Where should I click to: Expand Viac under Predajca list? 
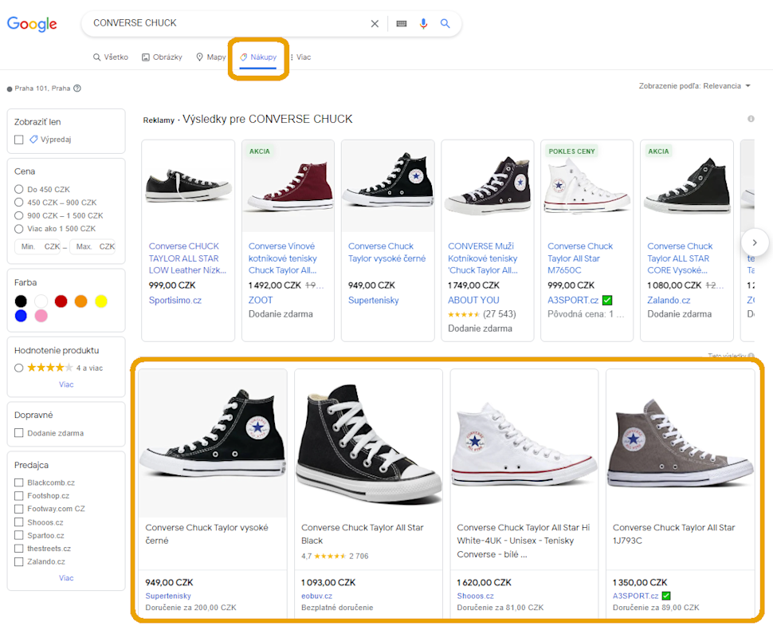(x=66, y=577)
